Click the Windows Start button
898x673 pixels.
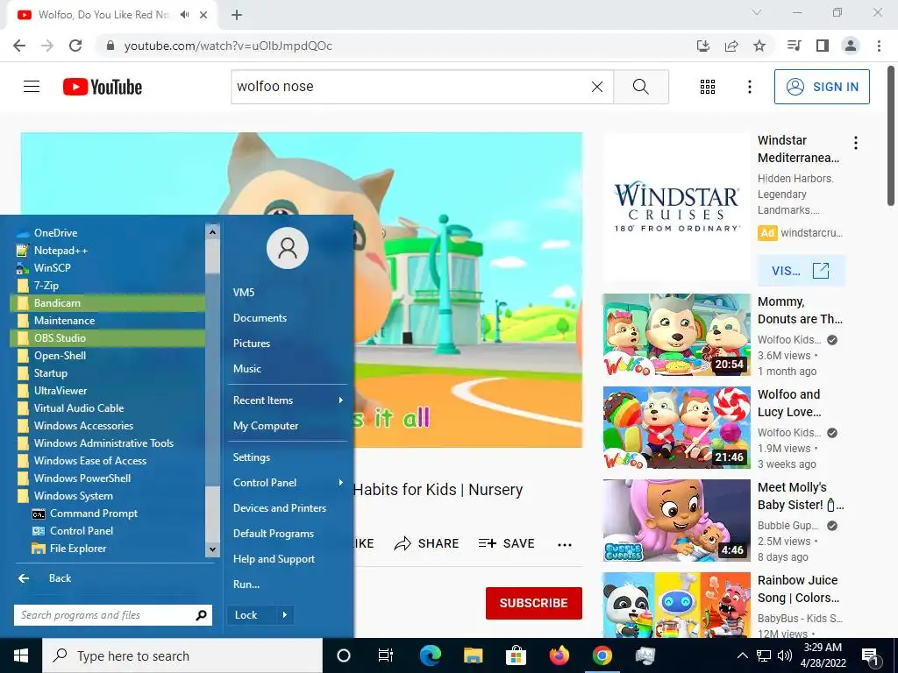(21, 655)
